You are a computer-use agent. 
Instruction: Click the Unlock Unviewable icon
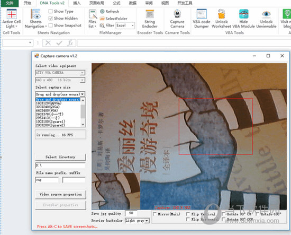[x=266, y=14]
